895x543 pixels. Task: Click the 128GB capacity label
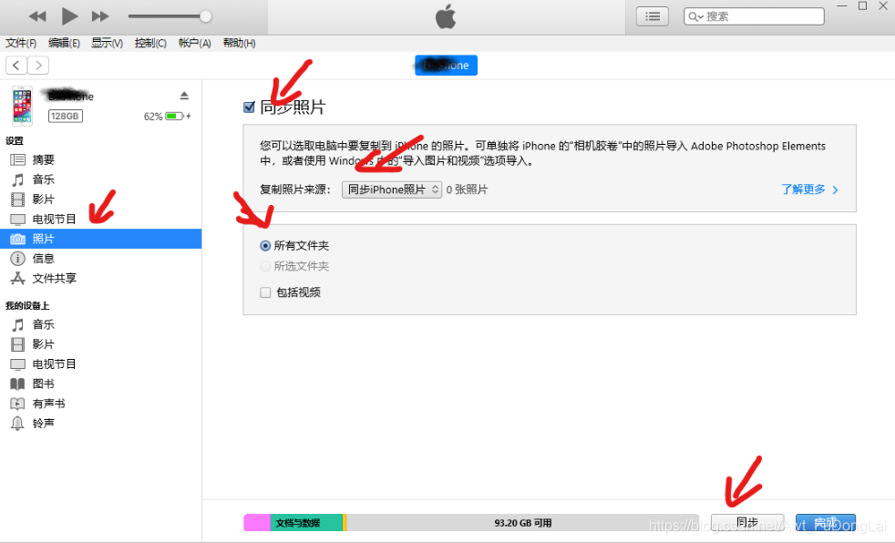click(x=65, y=116)
